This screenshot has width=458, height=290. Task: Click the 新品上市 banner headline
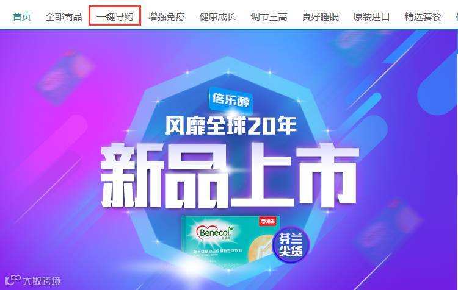pyautogui.click(x=229, y=175)
